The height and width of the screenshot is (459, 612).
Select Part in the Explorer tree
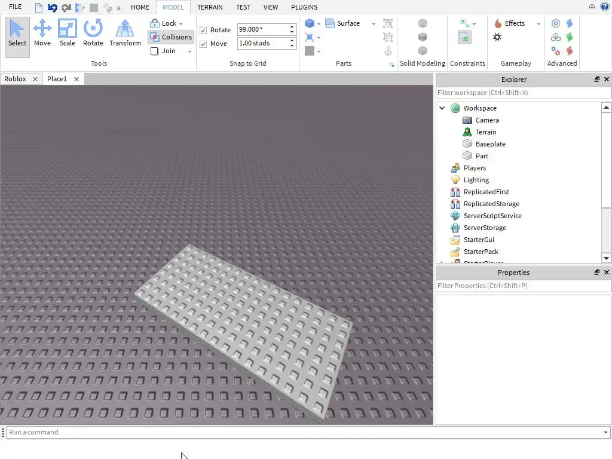pos(482,156)
